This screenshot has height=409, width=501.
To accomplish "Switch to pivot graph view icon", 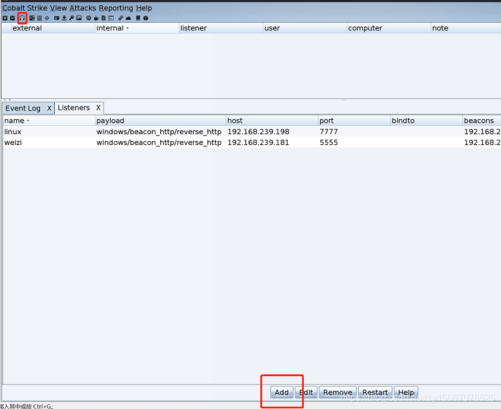I will pos(32,18).
